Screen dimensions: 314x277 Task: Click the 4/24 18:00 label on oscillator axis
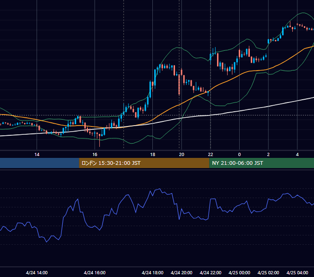point(152,272)
